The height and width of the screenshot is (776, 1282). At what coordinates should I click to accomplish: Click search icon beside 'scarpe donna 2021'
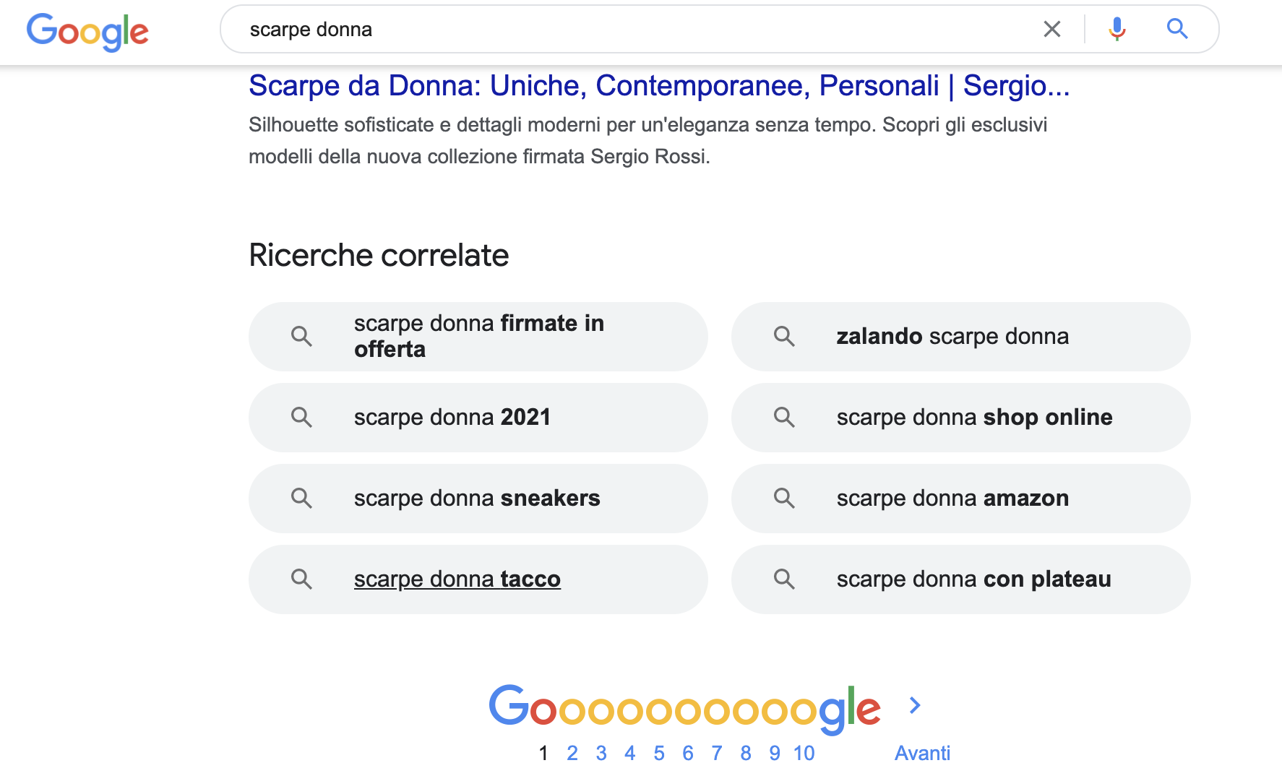click(x=301, y=418)
